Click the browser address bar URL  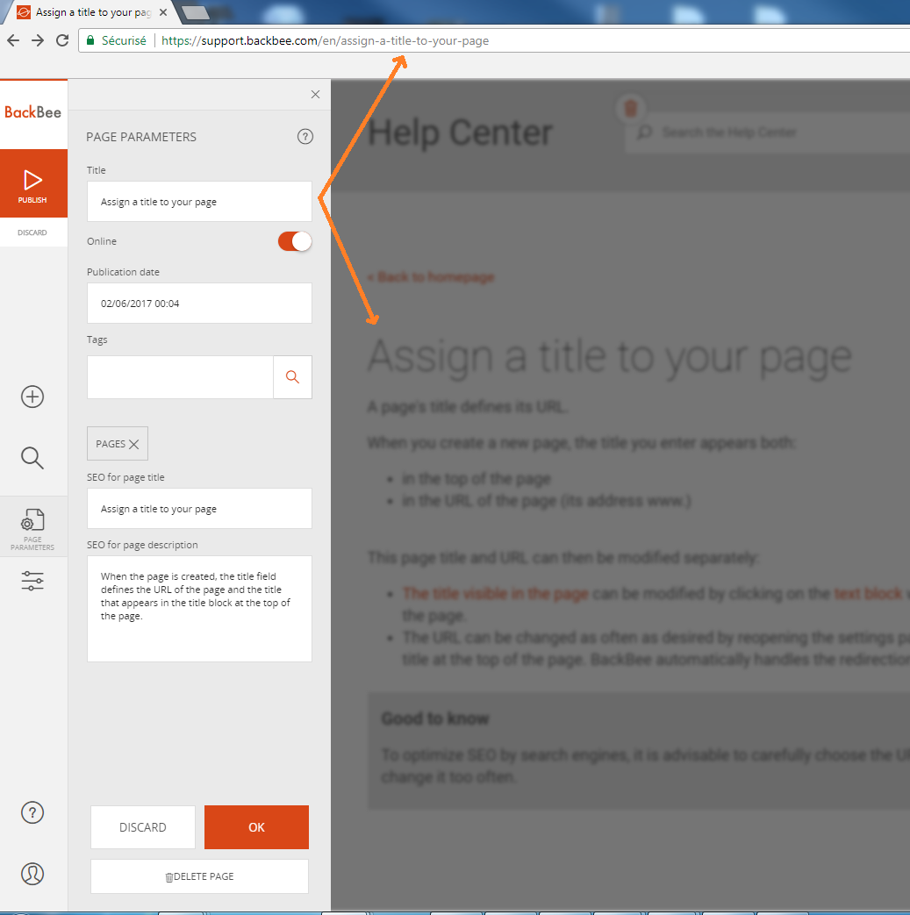click(325, 41)
